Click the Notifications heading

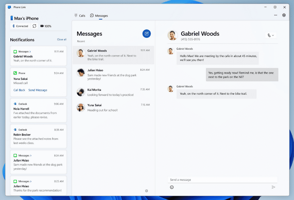click(22, 40)
